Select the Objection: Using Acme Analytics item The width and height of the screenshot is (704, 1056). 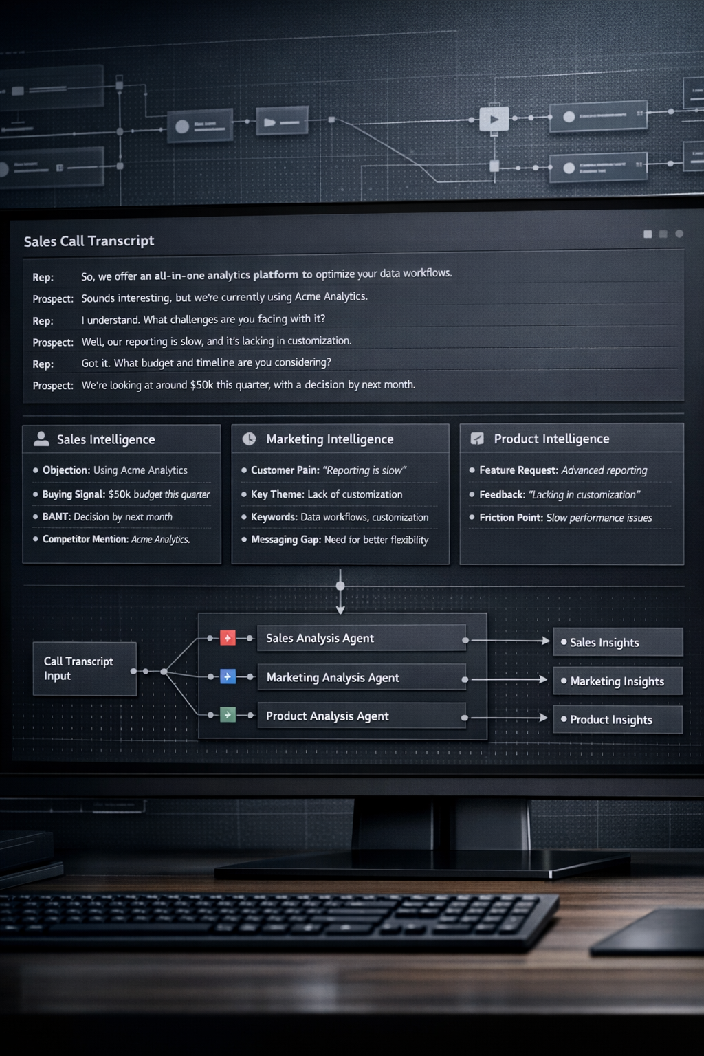pyautogui.click(x=115, y=470)
